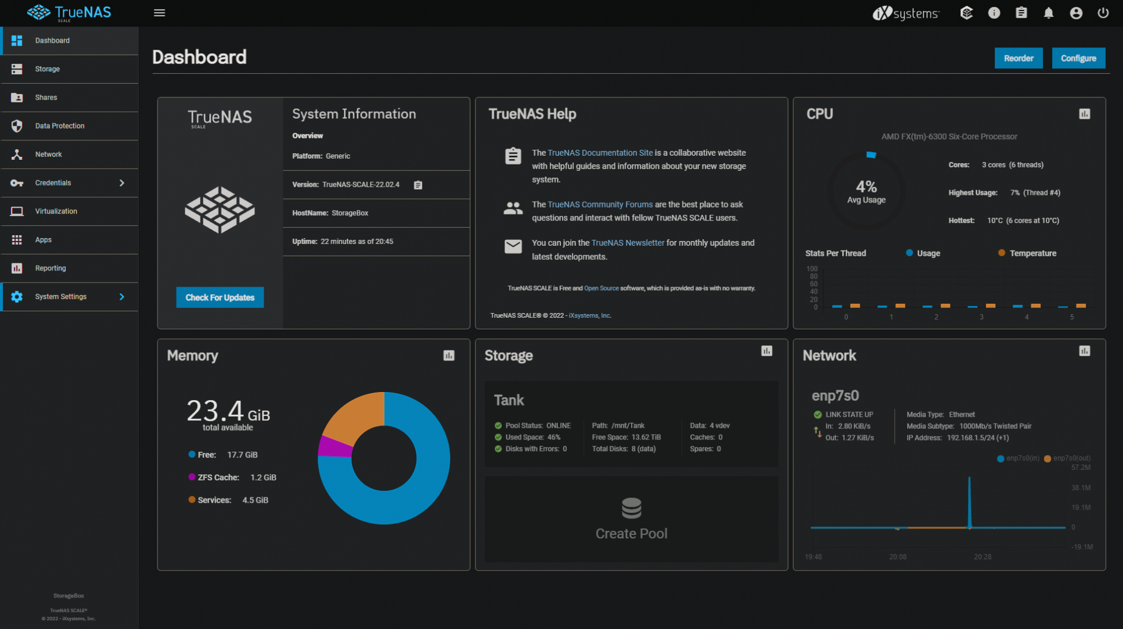Toggle the sidebar with the hamburger menu icon

159,13
